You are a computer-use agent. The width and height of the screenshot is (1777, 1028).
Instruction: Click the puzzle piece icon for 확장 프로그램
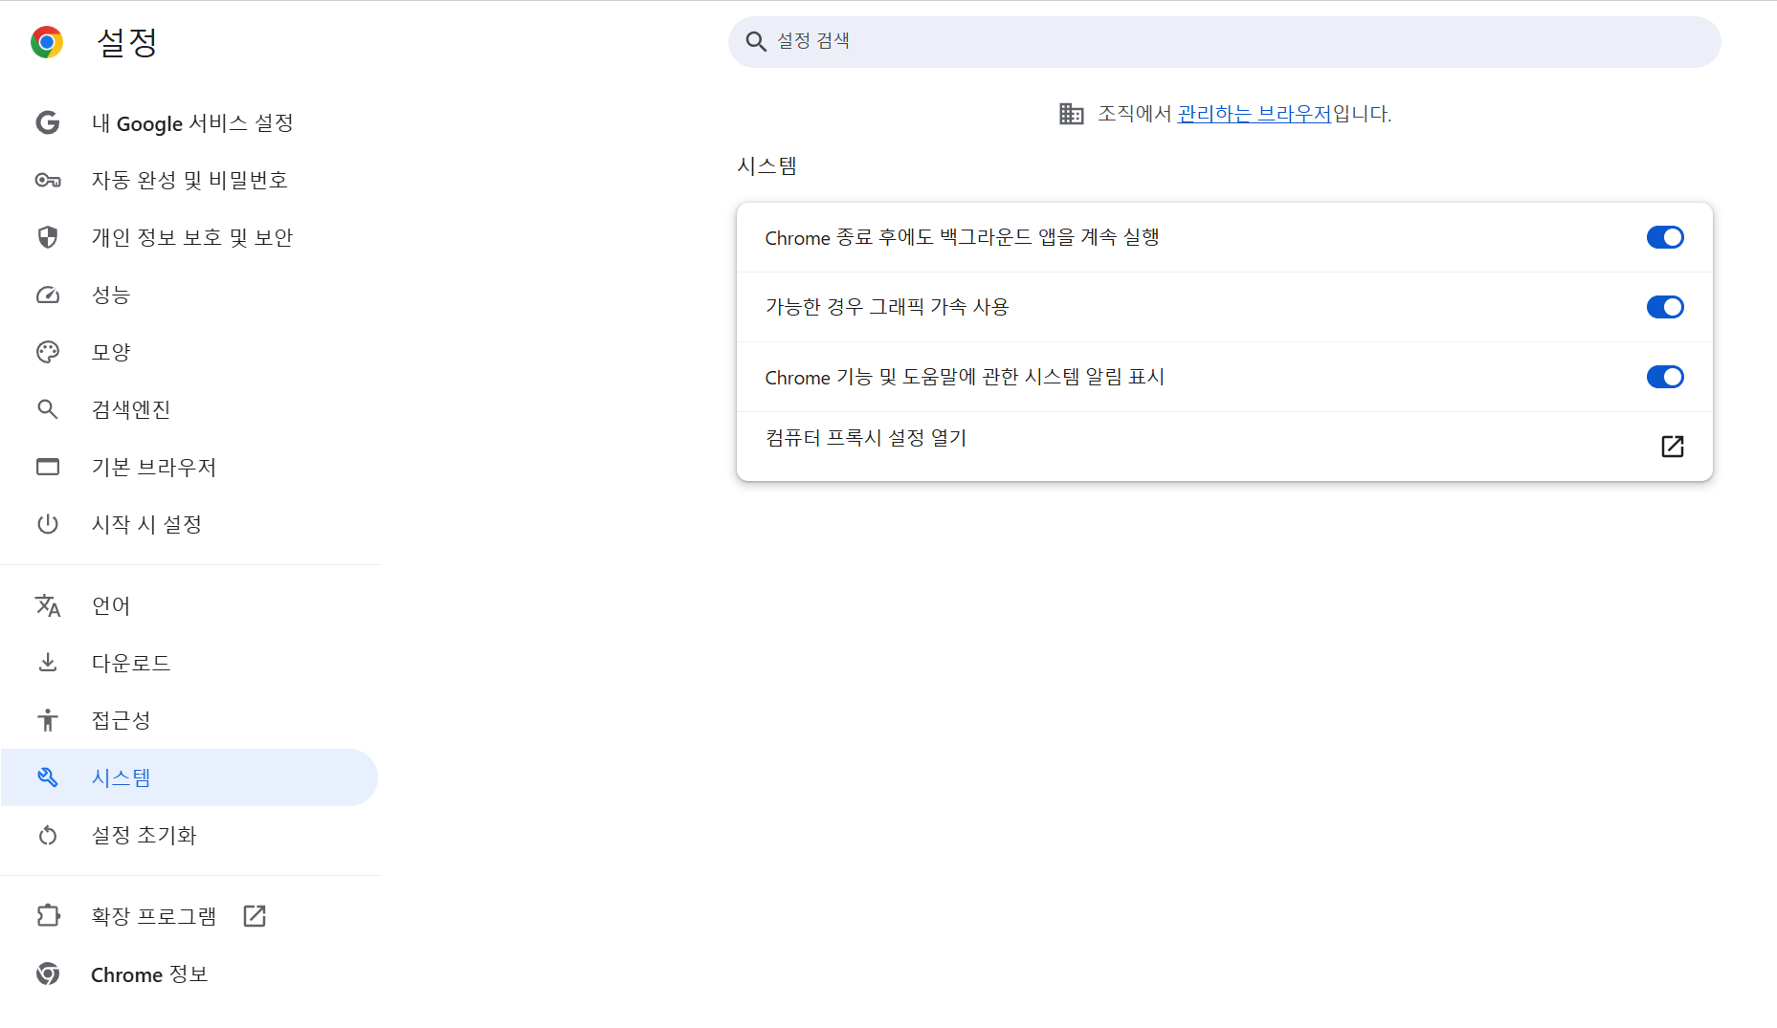48,916
